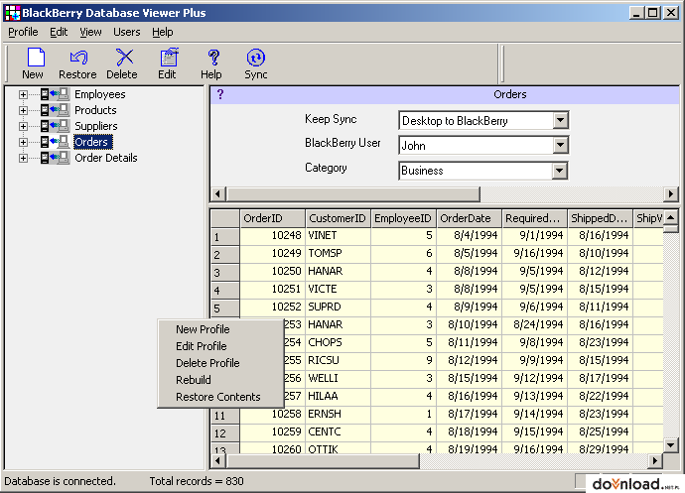Viewport: 685px width, 493px height.
Task: Click the application icon in title bar
Action: (12, 13)
